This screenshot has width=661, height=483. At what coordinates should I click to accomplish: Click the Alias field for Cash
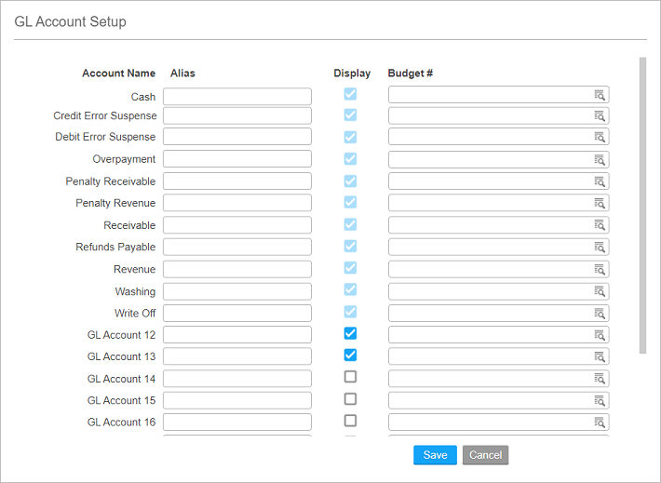[x=236, y=97]
